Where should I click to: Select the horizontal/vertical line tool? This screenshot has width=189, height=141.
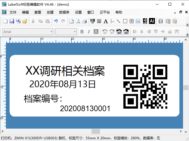[x=112, y=21]
